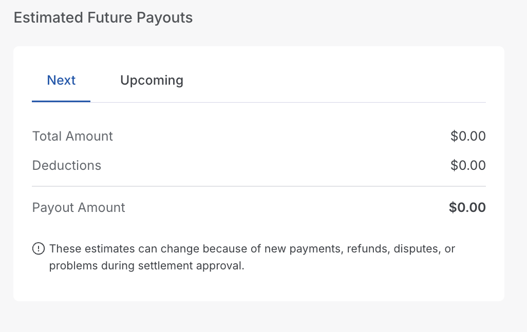
Task: Click the word 'refunds' in the notice
Action: (x=365, y=249)
